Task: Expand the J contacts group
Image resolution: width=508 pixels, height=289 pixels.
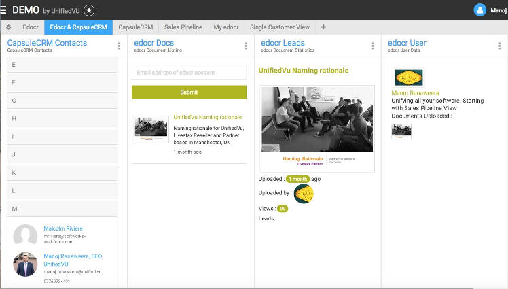Action: (62, 155)
